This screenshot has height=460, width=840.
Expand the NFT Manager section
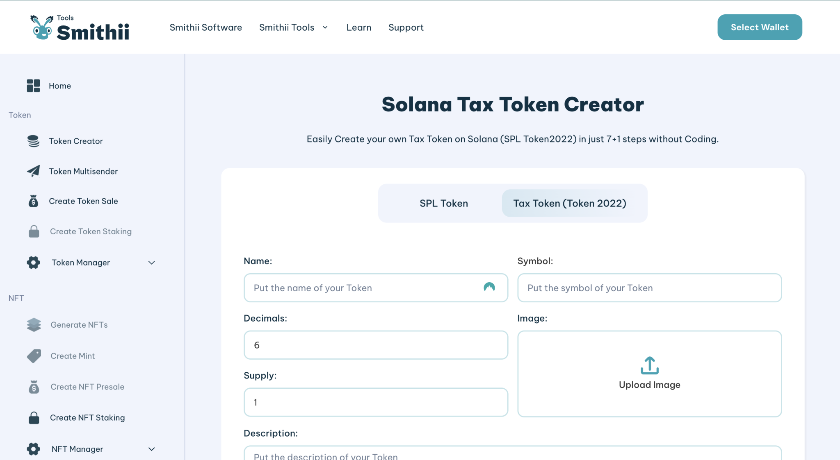pos(151,449)
